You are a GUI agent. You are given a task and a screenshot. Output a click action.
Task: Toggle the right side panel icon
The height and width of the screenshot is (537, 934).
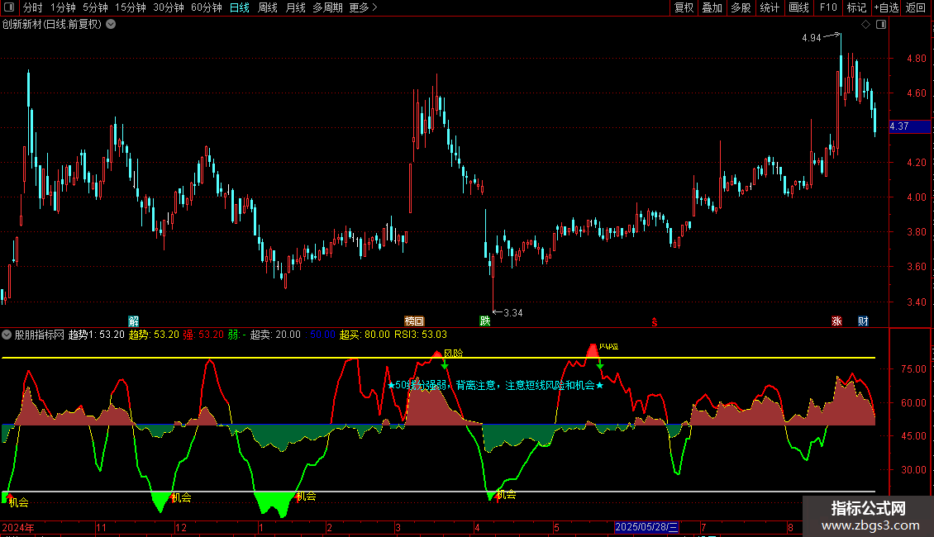click(x=881, y=25)
